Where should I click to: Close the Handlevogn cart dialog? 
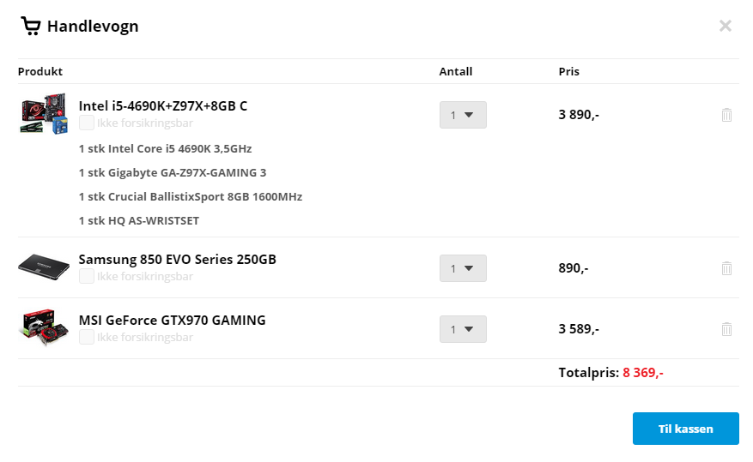726,26
